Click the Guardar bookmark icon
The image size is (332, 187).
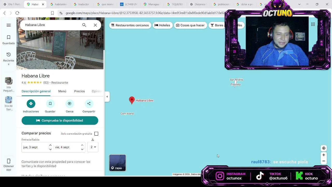(x=50, y=104)
